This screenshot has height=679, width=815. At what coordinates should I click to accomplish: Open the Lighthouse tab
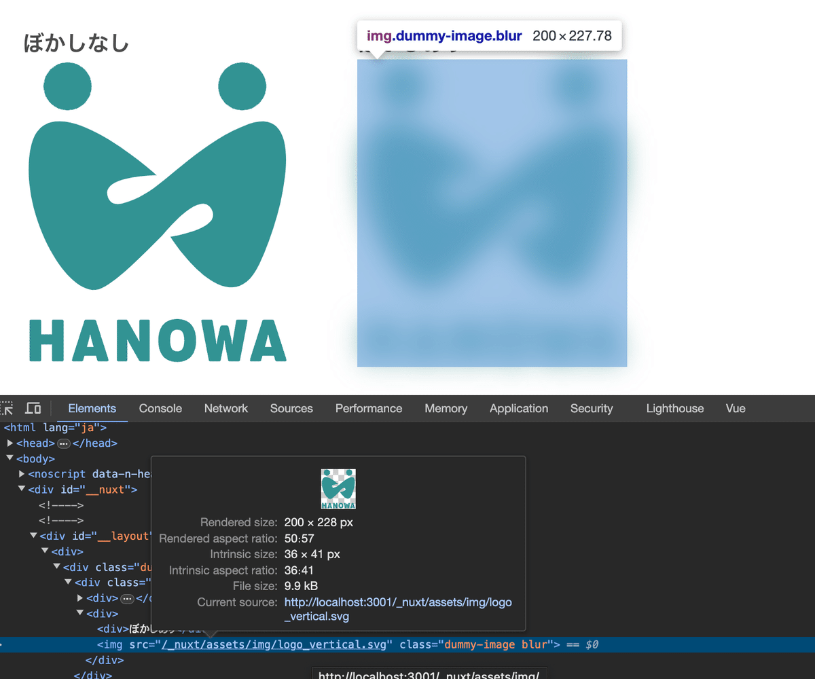coord(675,408)
